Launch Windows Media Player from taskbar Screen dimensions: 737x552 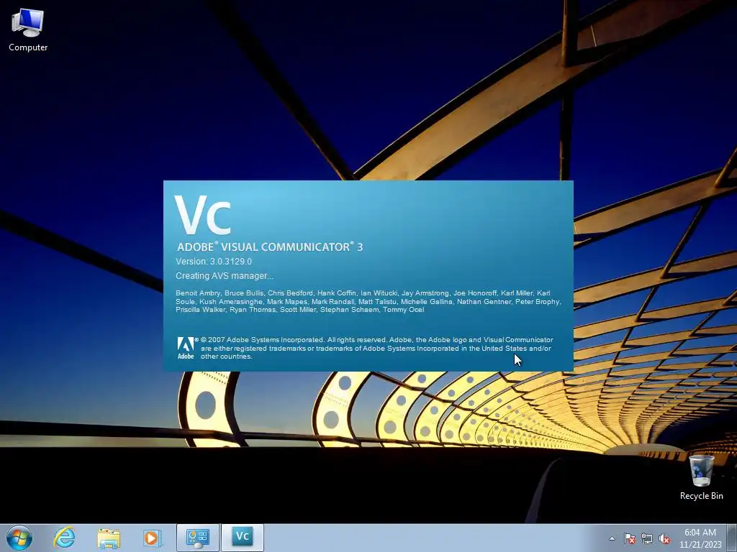pos(153,538)
